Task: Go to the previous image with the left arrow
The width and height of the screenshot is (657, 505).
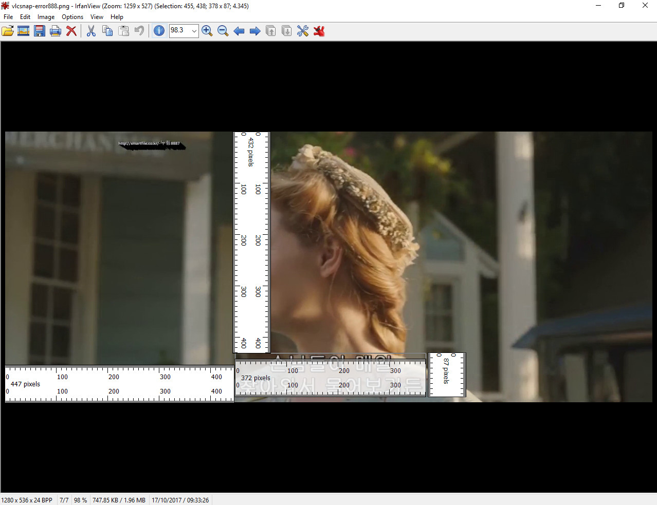Action: pos(239,31)
